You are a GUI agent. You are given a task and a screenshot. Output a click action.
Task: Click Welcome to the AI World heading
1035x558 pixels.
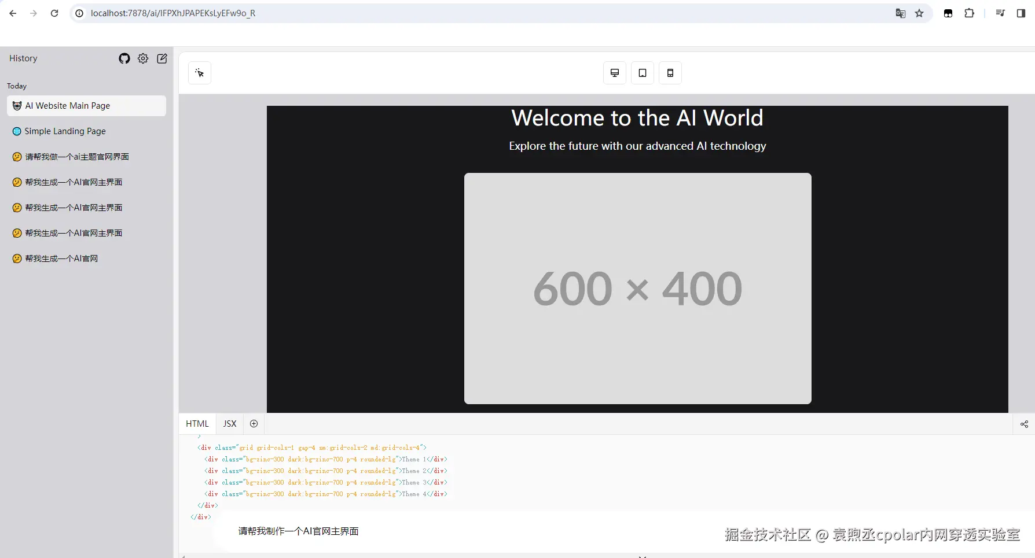[637, 118]
